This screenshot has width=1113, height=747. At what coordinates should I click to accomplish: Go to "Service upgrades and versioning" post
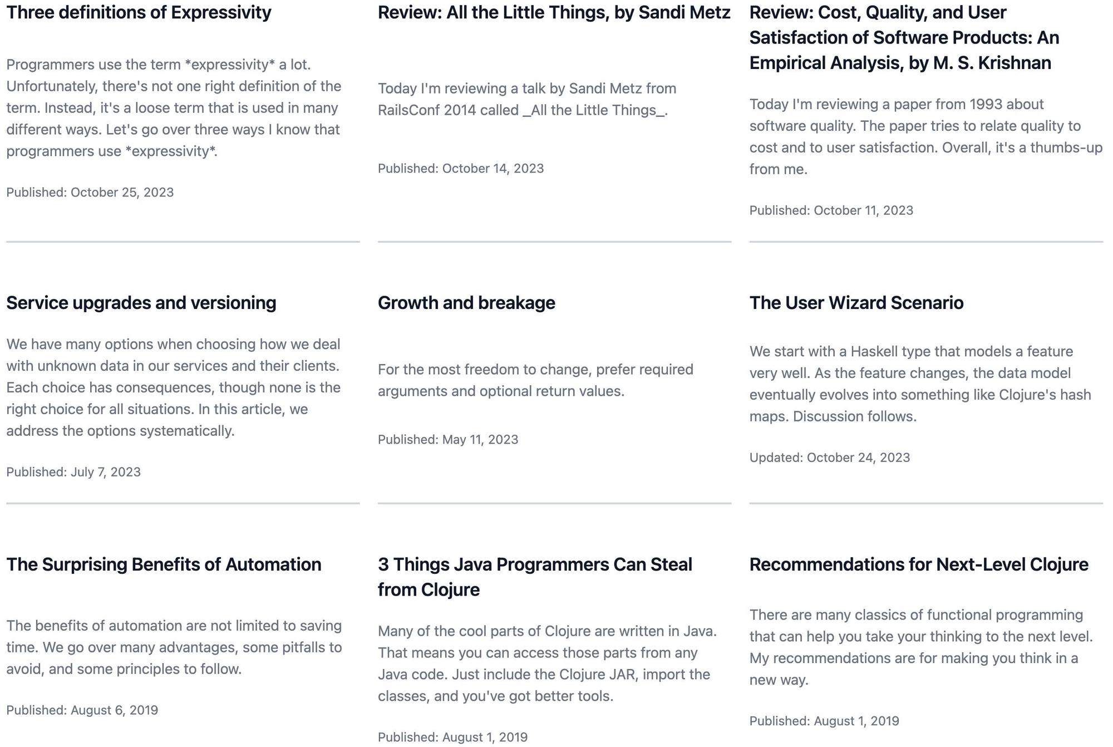click(141, 303)
